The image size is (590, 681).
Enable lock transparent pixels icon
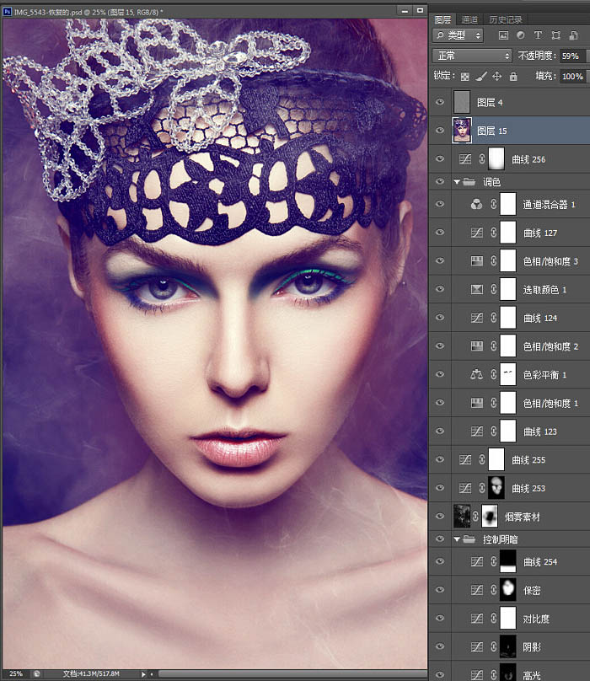(x=464, y=77)
